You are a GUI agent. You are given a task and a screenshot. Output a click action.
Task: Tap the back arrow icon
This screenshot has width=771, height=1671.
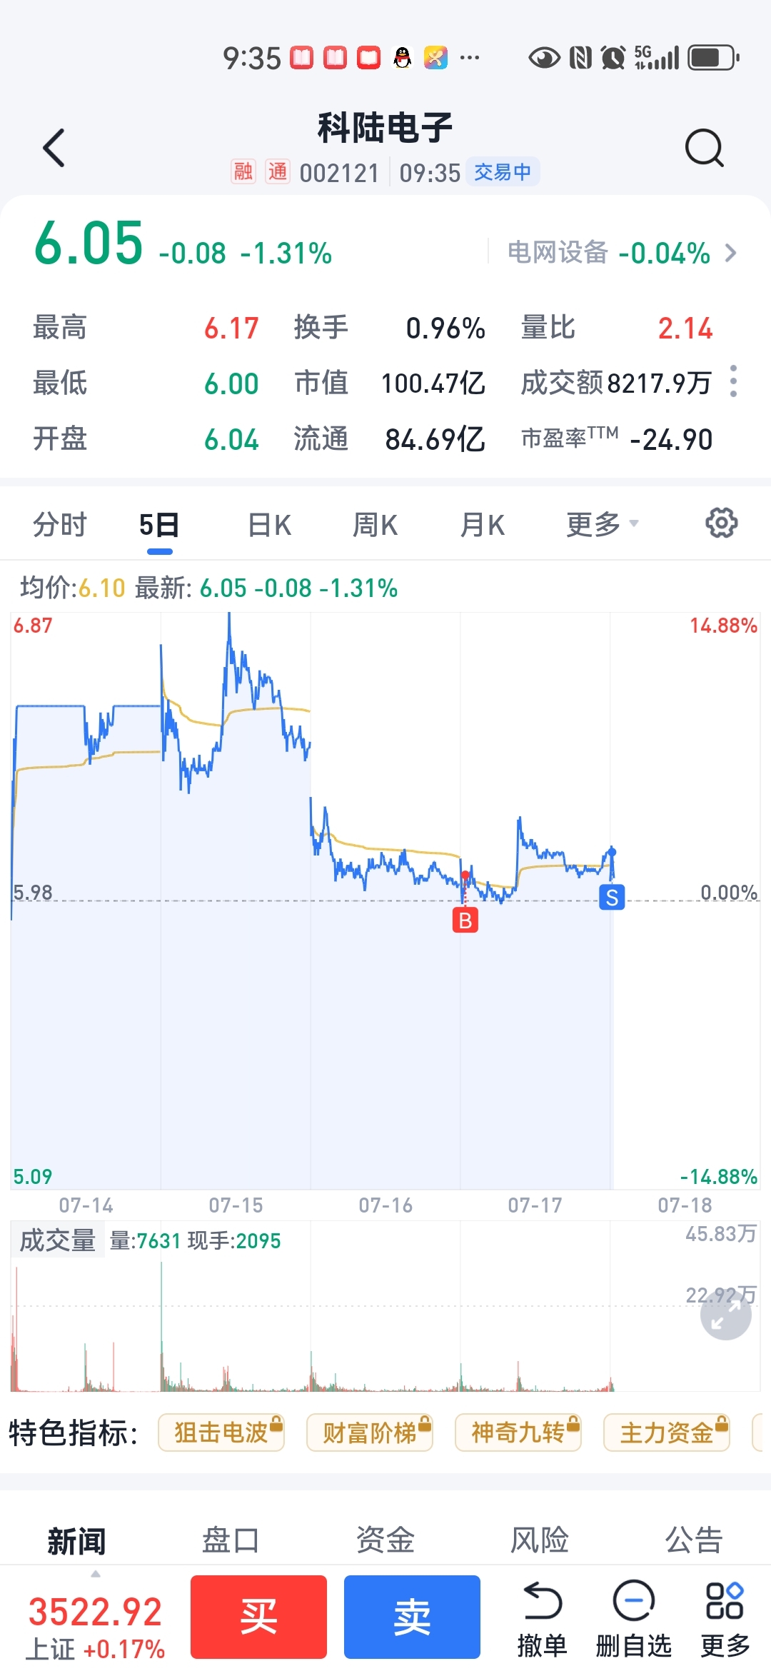coord(54,148)
